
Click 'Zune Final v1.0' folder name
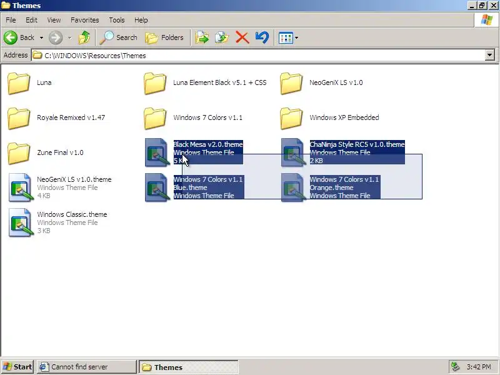tap(60, 152)
